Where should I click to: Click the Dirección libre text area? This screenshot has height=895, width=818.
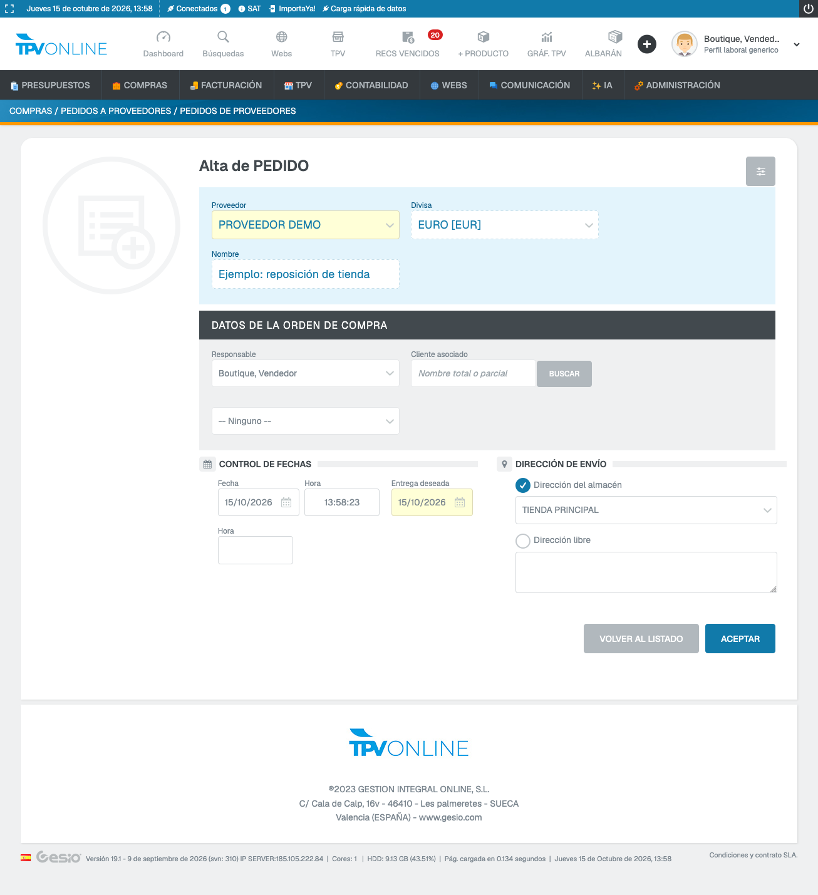pyautogui.click(x=646, y=572)
